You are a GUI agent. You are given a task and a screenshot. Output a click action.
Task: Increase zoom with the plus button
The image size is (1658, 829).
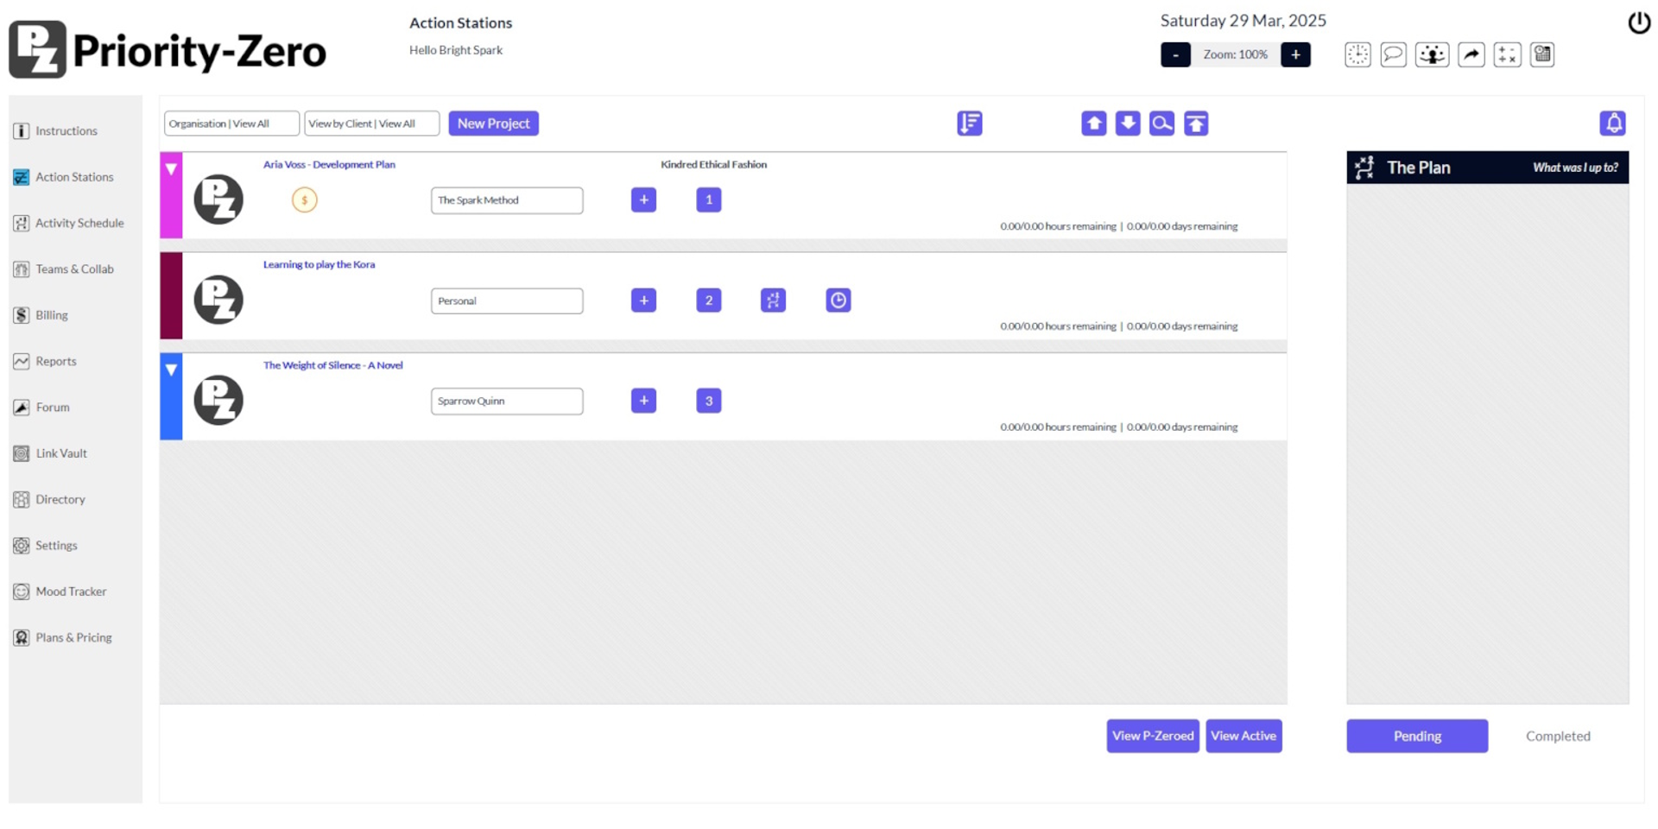(1294, 54)
